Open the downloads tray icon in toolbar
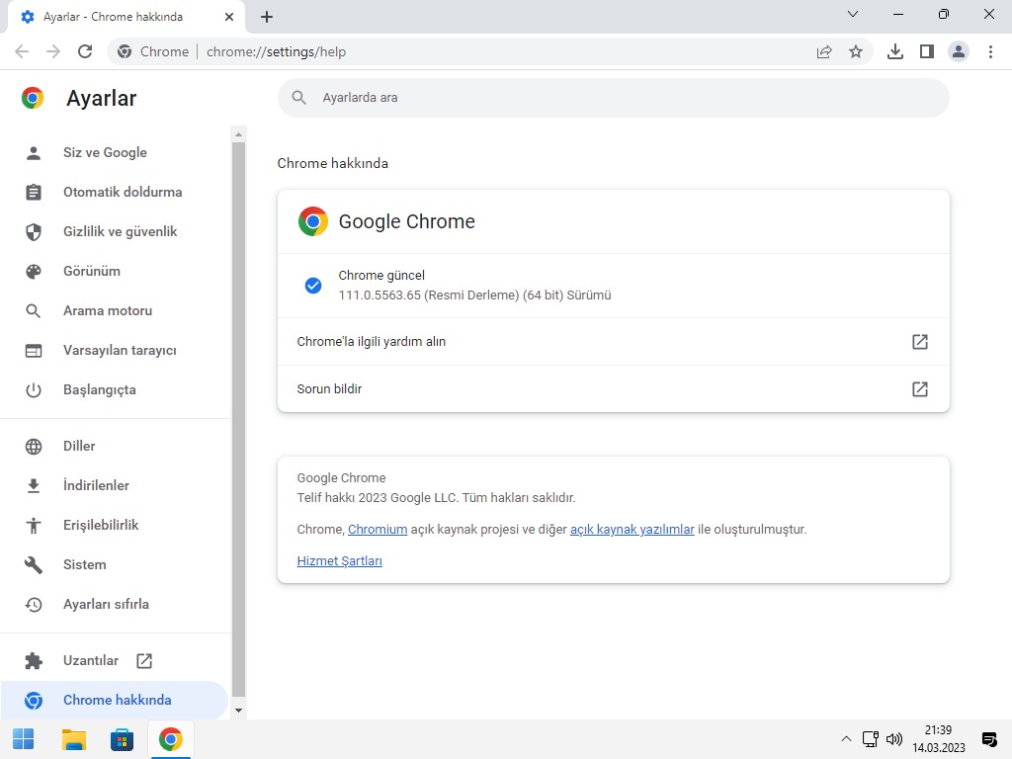1012x759 pixels. click(x=895, y=51)
